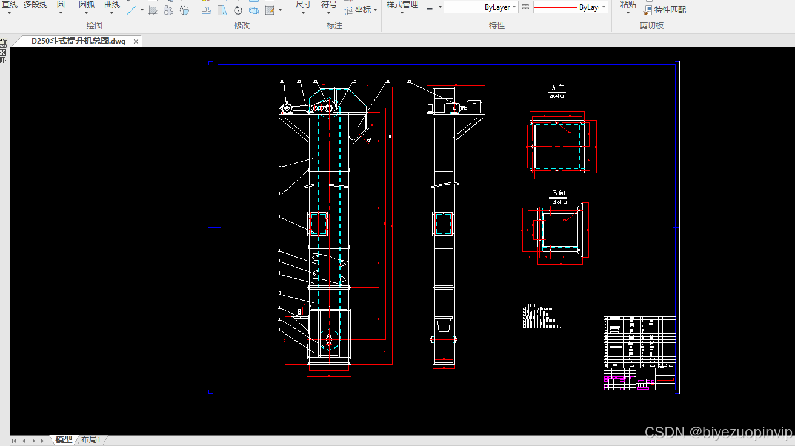
Task: Click the linetype icon beside red ByLayer
Action: (x=525, y=7)
